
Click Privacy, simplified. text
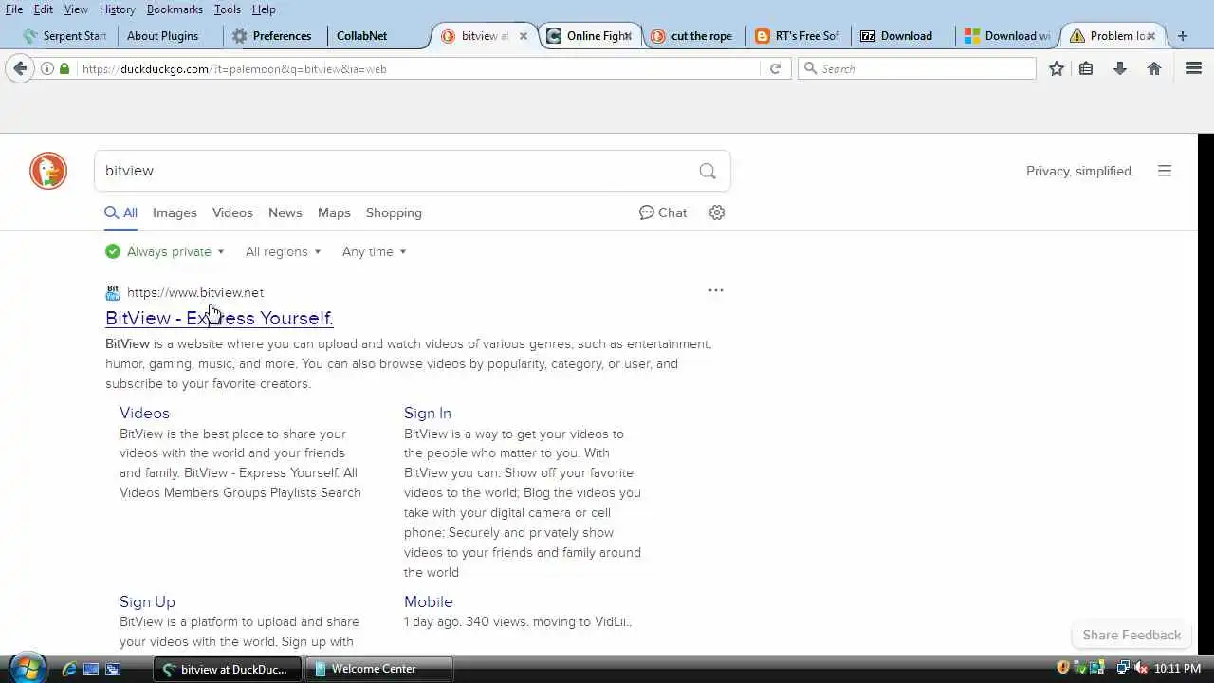pos(1080,171)
